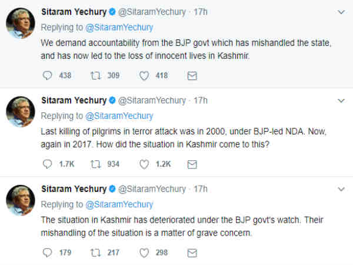Open the 17h timestamp of the first tweet
The image size is (353, 265).
(x=201, y=12)
